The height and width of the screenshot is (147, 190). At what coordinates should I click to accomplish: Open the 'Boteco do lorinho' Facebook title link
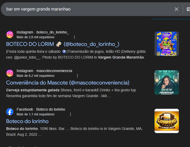(x=27, y=121)
